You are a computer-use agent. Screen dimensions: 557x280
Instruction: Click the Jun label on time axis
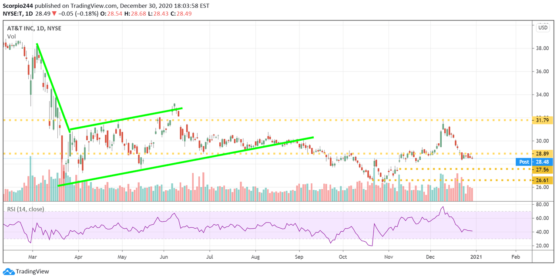[x=164, y=256]
